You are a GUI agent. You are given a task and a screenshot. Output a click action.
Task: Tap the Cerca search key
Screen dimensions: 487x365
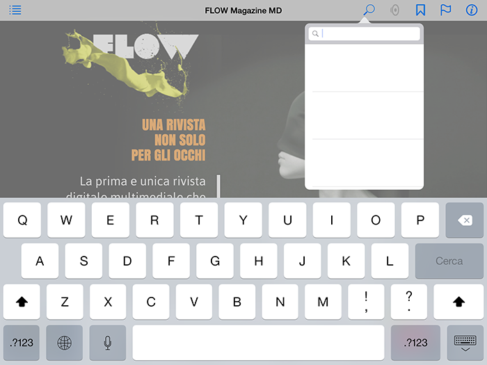[x=449, y=261]
